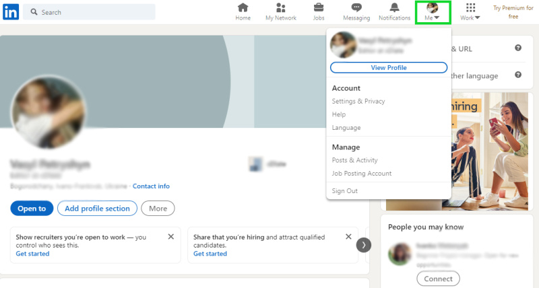539x288 pixels.
Task: Click the LinkedIn logo icon
Action: [x=11, y=12]
